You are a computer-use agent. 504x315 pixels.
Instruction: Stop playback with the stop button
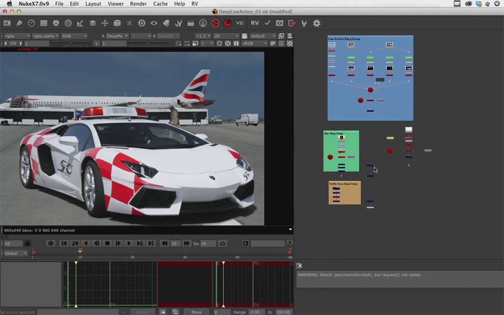tap(107, 243)
